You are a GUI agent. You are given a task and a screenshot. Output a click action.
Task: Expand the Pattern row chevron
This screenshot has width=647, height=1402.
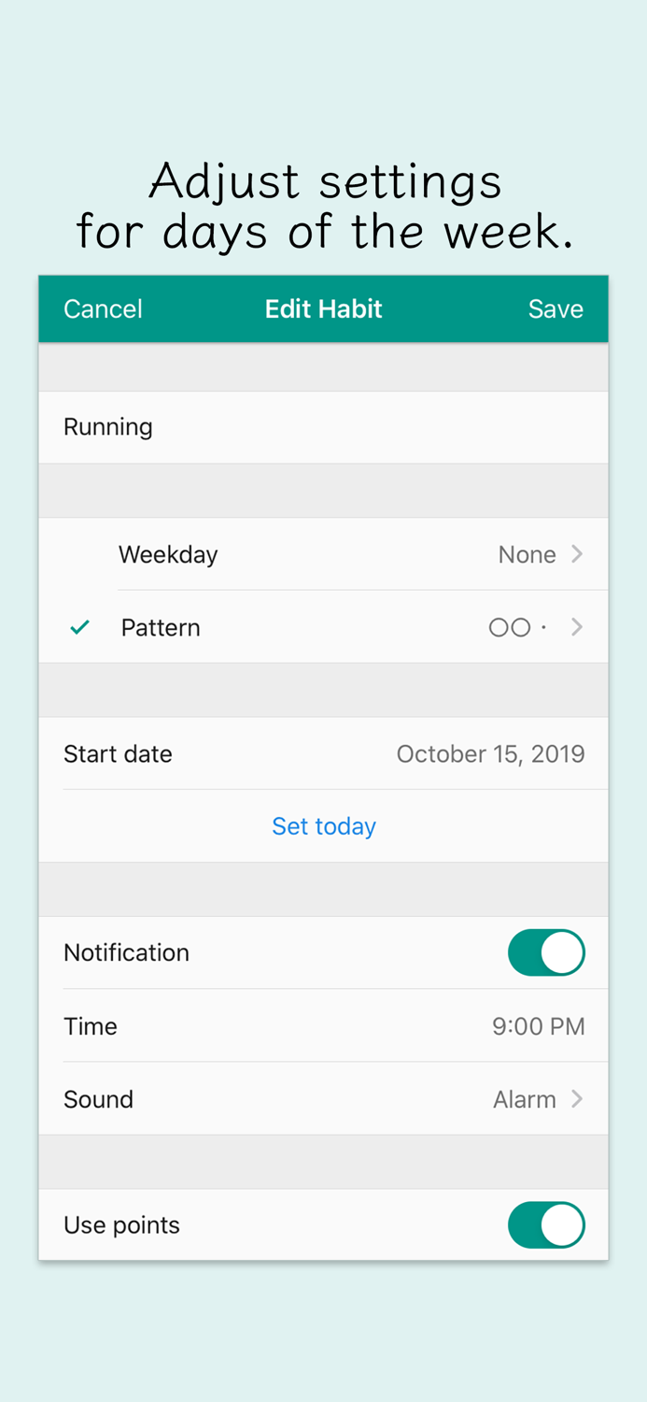point(577,627)
